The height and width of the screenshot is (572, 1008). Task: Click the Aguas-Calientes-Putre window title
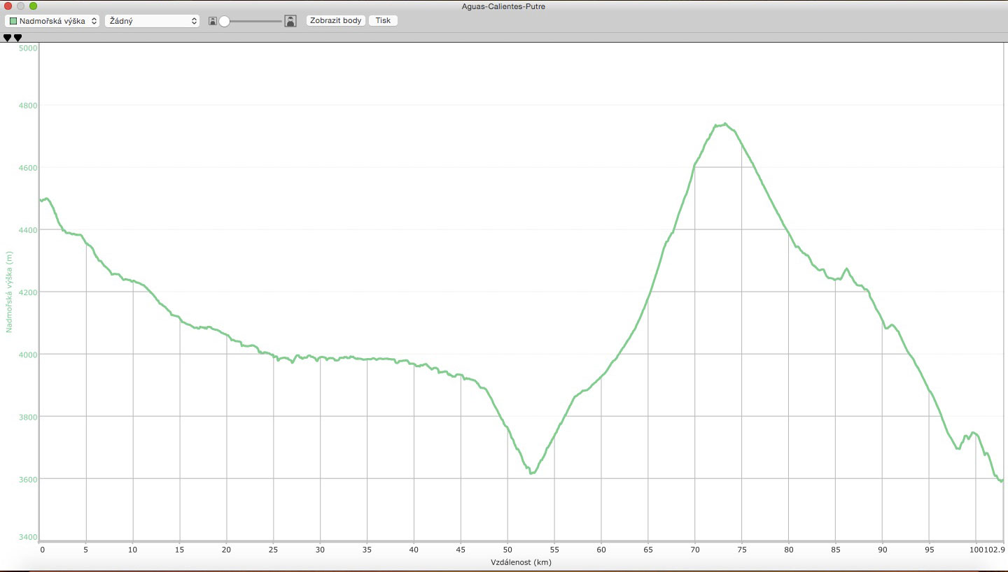click(x=504, y=6)
